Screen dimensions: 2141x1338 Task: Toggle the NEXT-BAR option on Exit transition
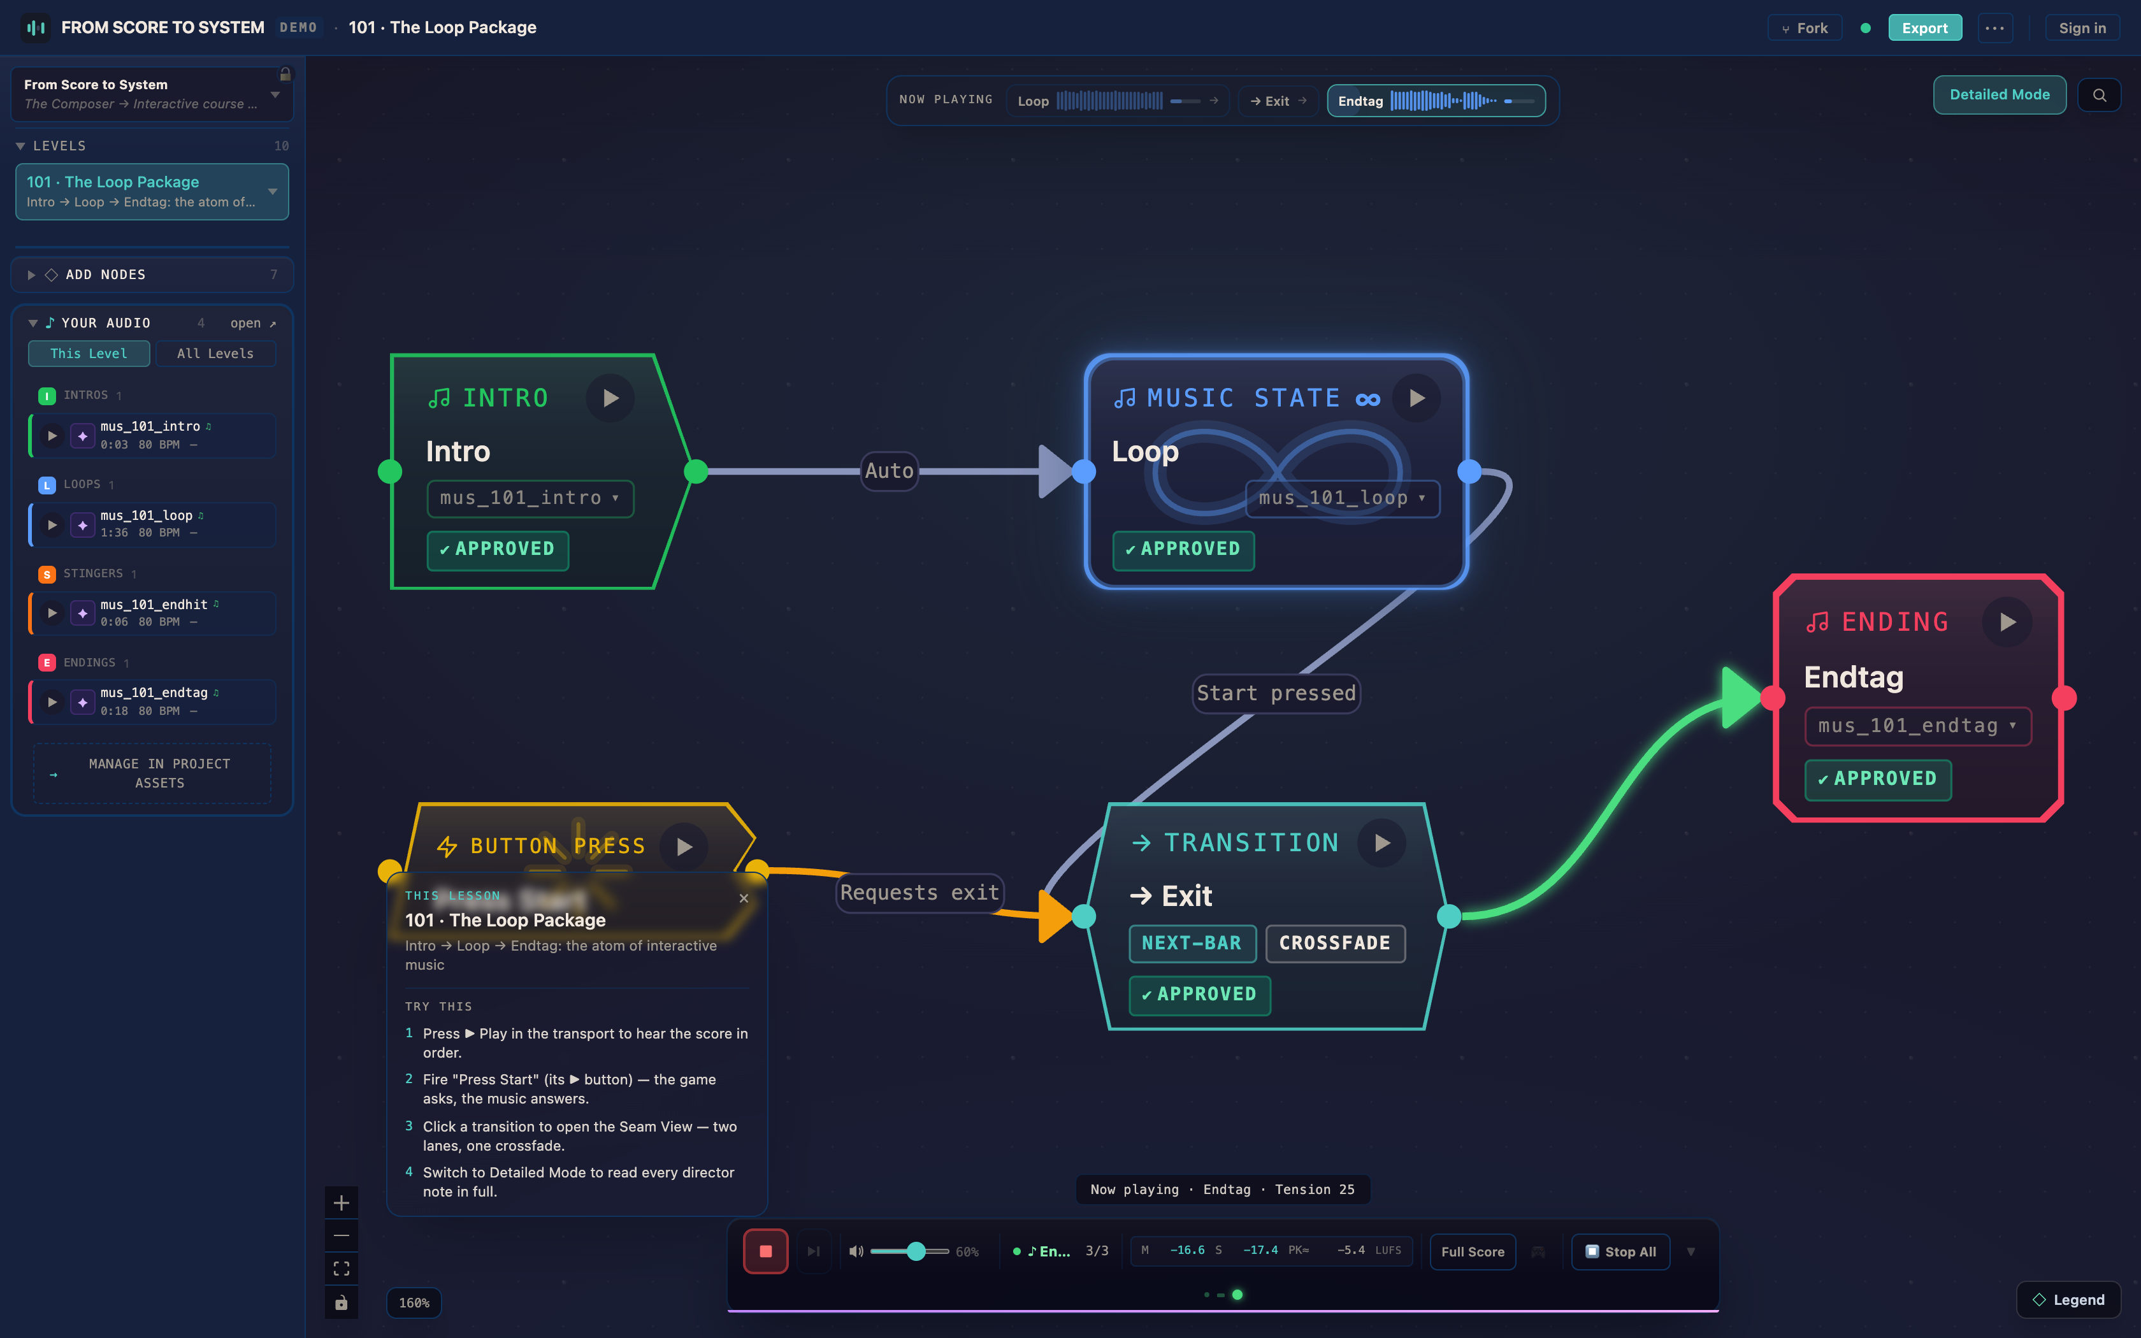click(x=1192, y=944)
